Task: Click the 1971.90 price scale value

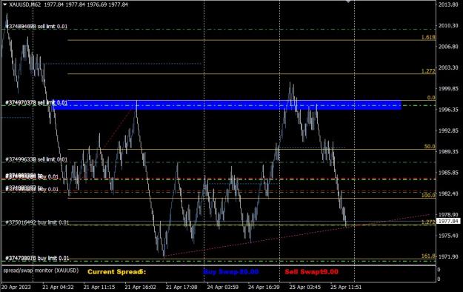Action: coord(448,257)
